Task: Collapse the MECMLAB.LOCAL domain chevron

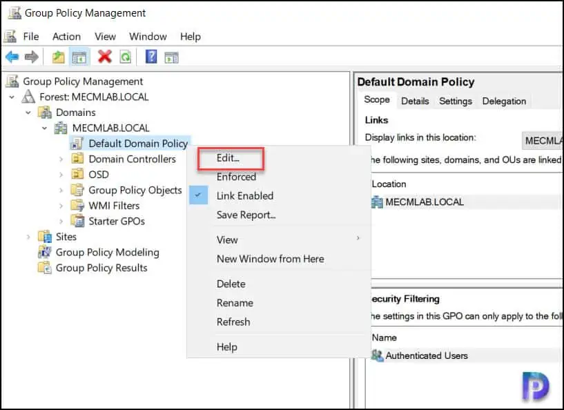Action: click(x=44, y=128)
